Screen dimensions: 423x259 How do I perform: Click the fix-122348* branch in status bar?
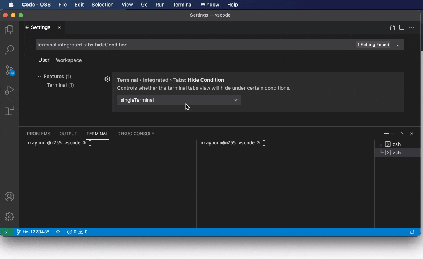pos(33,232)
